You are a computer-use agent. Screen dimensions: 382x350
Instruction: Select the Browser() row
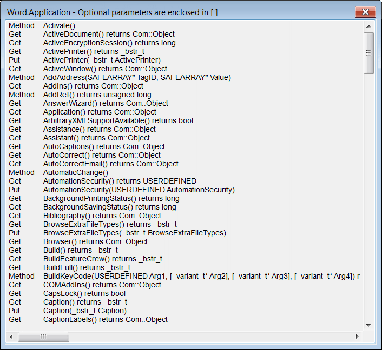(x=185, y=241)
